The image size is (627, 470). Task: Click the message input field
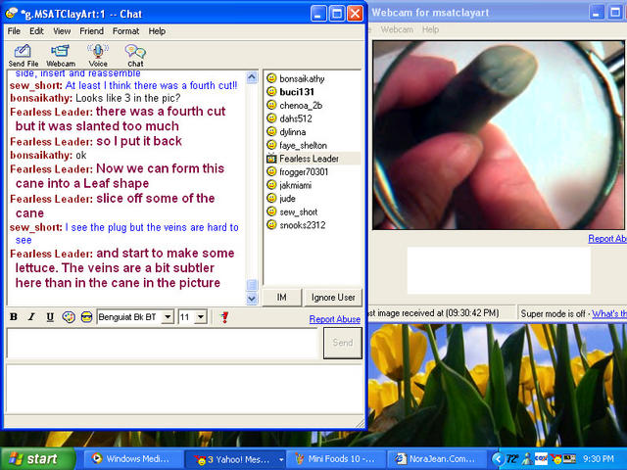(x=163, y=343)
